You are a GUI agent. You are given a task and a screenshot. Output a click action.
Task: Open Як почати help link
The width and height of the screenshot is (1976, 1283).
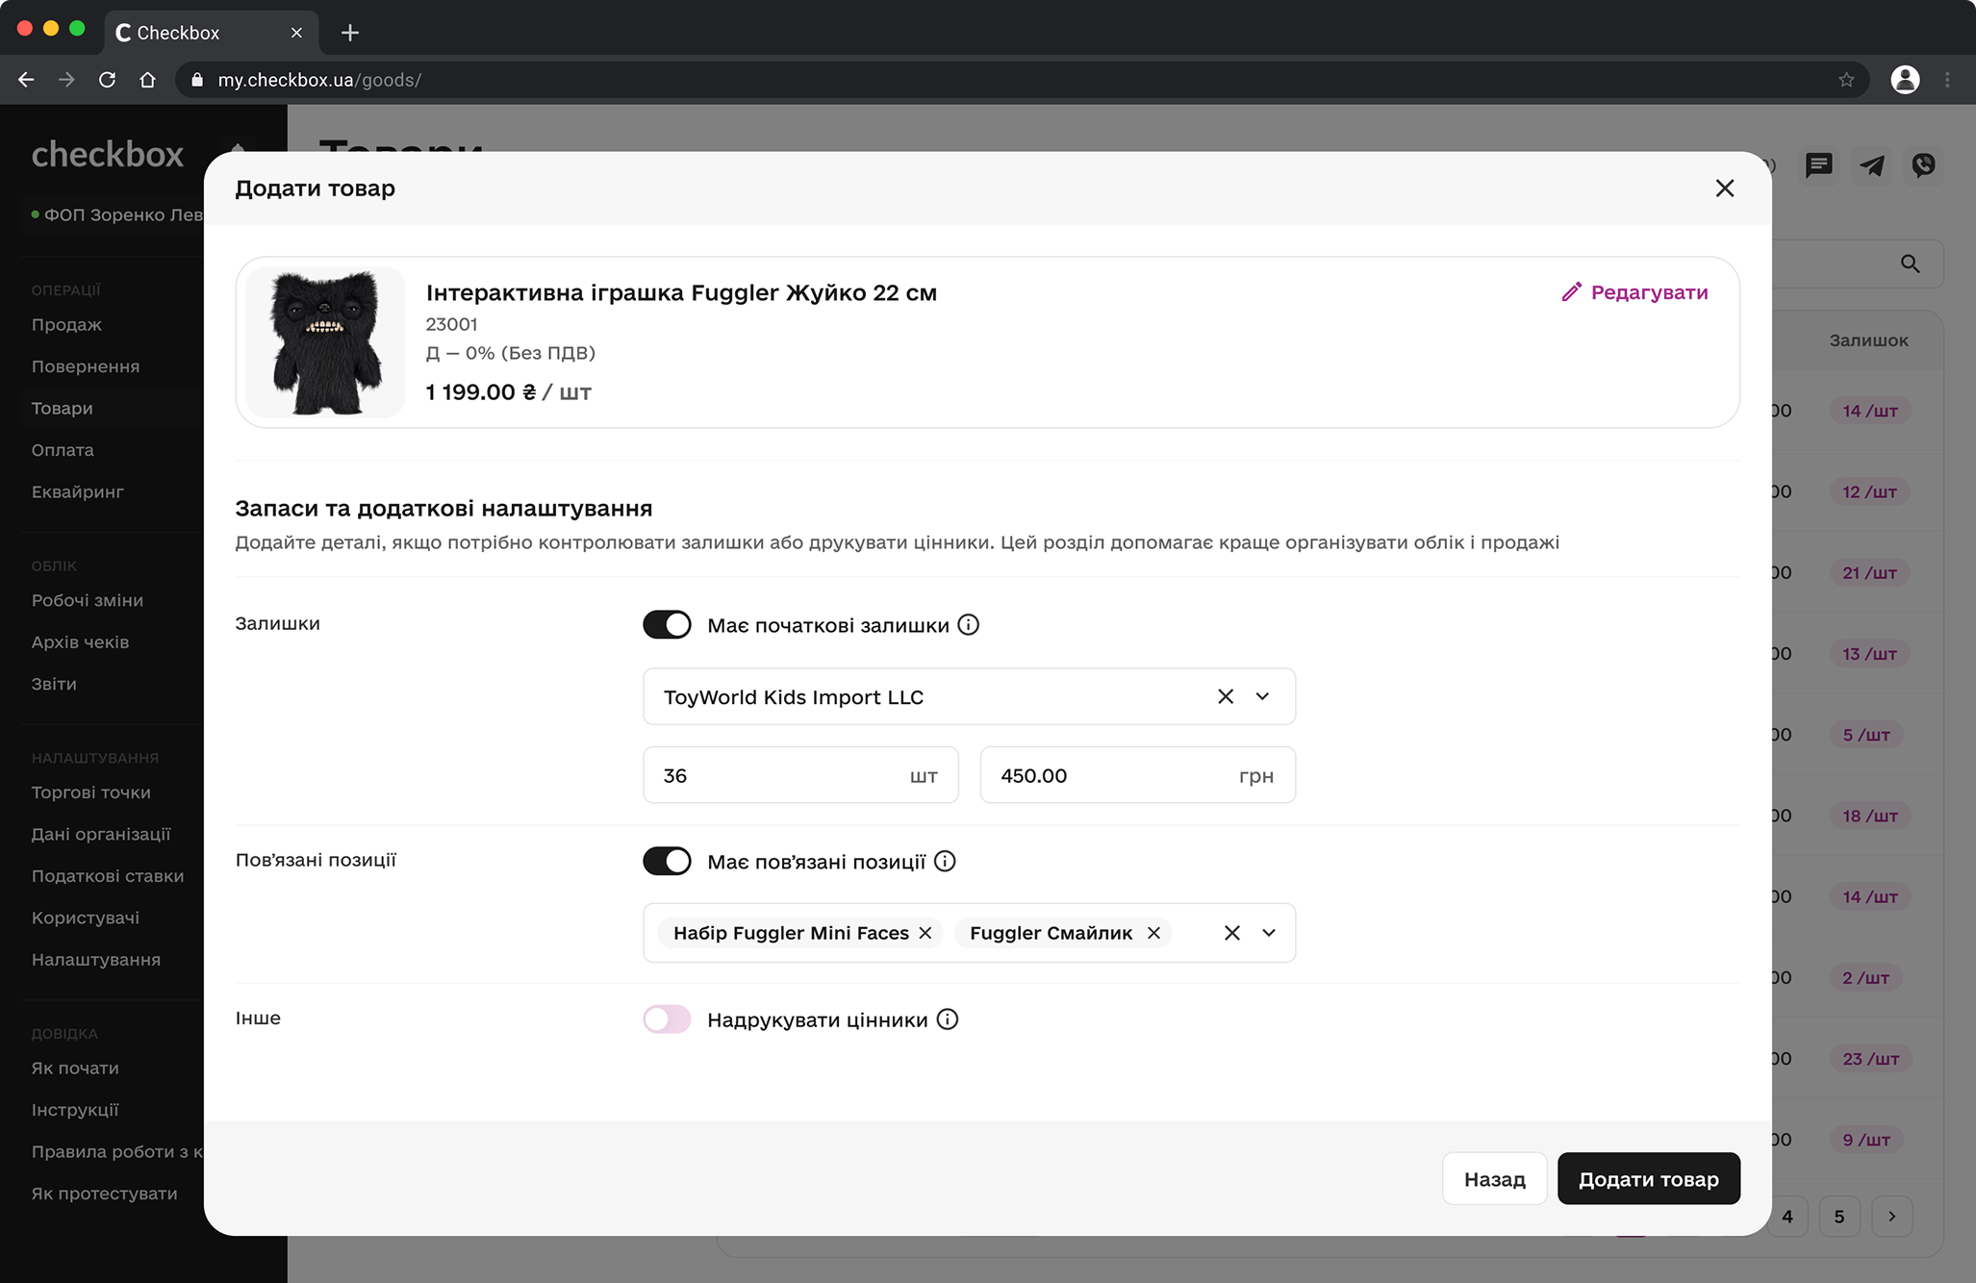click(x=75, y=1069)
